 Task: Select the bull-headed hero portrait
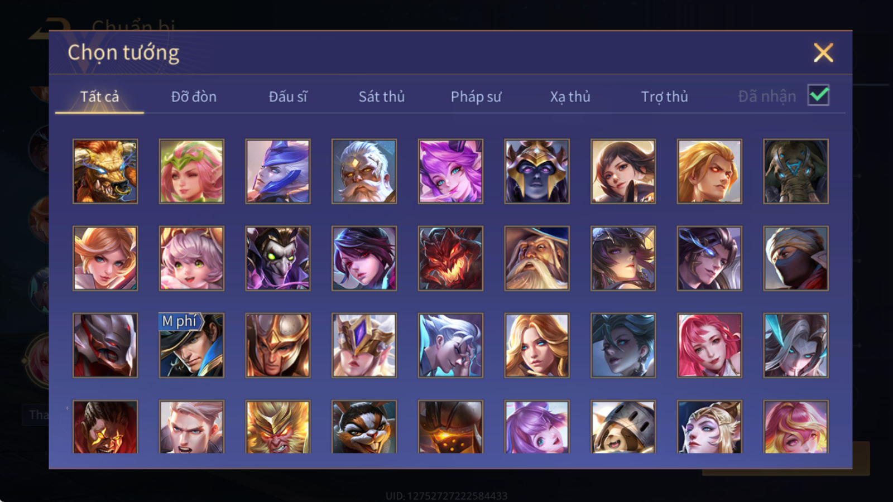(105, 171)
